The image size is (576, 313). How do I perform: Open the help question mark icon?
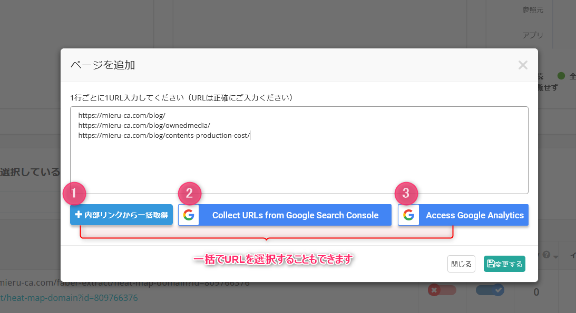tap(546, 255)
